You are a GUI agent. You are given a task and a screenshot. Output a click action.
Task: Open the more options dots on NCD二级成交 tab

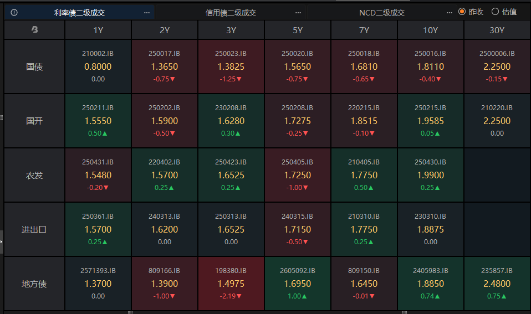pos(450,12)
